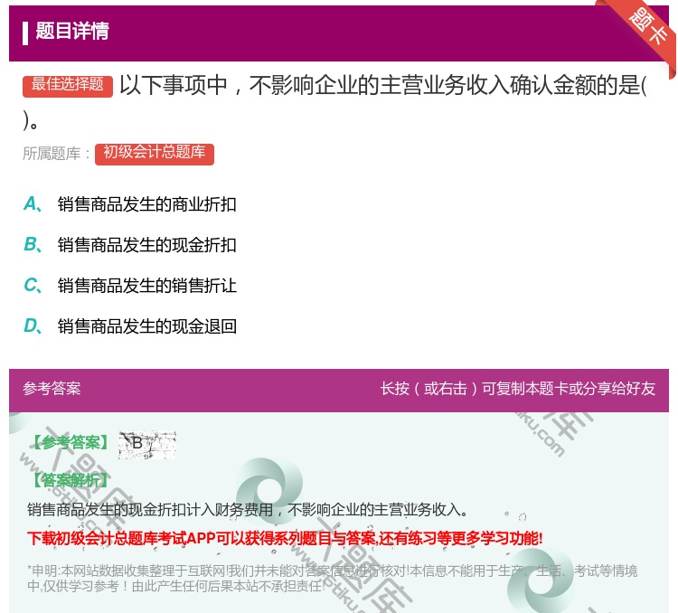
Task: Click the 最佳选择题 question type tag
Action: coord(68,85)
